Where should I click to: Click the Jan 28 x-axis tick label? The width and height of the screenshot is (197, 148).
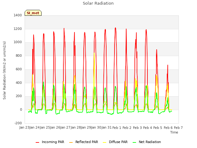76,128
